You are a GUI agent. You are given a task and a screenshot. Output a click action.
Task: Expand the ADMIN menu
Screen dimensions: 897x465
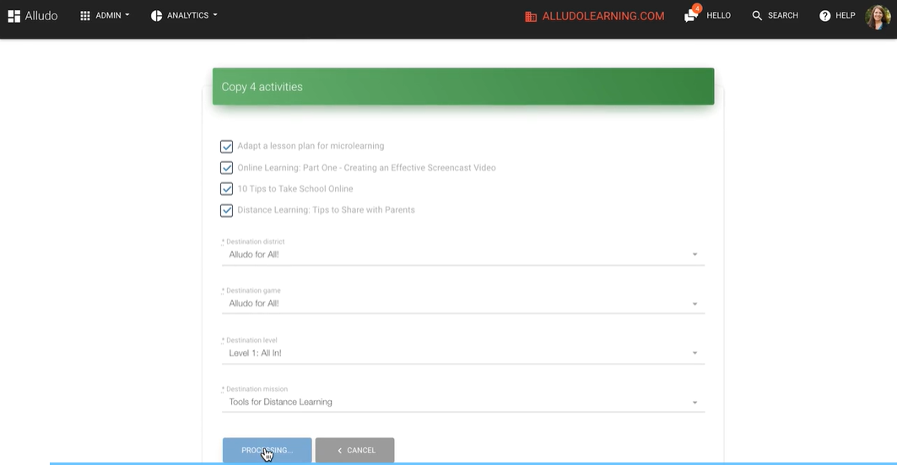105,15
